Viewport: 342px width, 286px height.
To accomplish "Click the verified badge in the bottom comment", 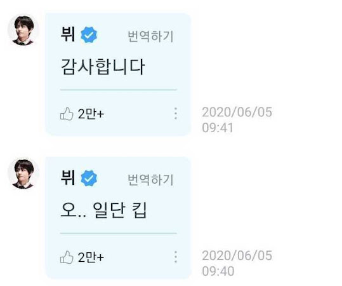I will point(89,179).
